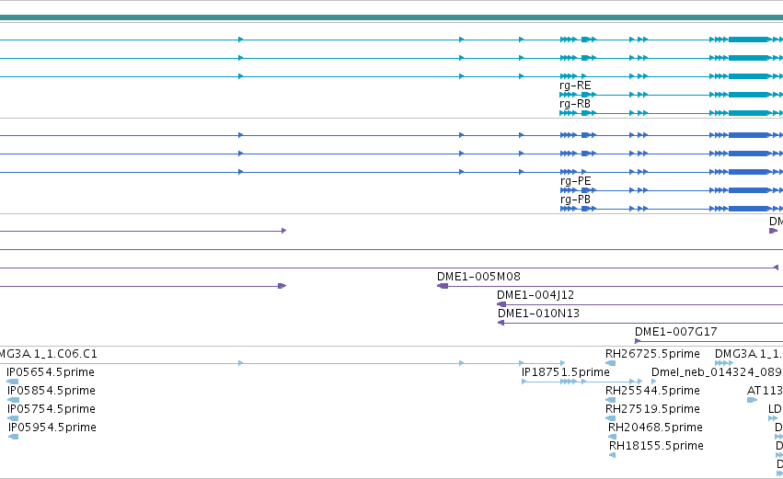
Task: Open the rg-PE protein label
Action: pyautogui.click(x=575, y=181)
